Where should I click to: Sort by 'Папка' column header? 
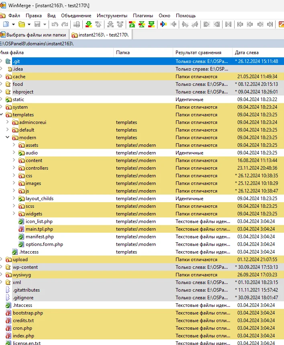[x=143, y=53]
